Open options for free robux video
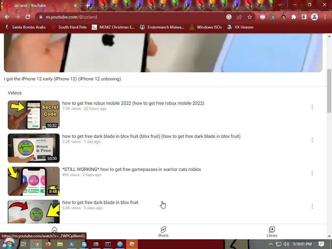Viewport: 332px width, 249px height. click(312, 107)
